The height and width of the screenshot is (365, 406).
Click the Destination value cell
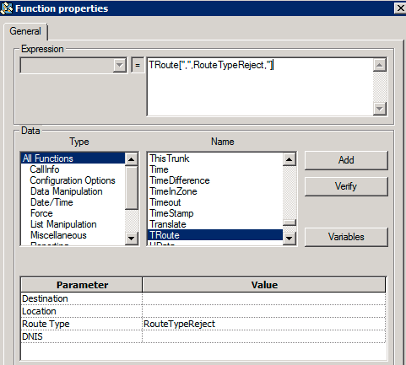263,298
